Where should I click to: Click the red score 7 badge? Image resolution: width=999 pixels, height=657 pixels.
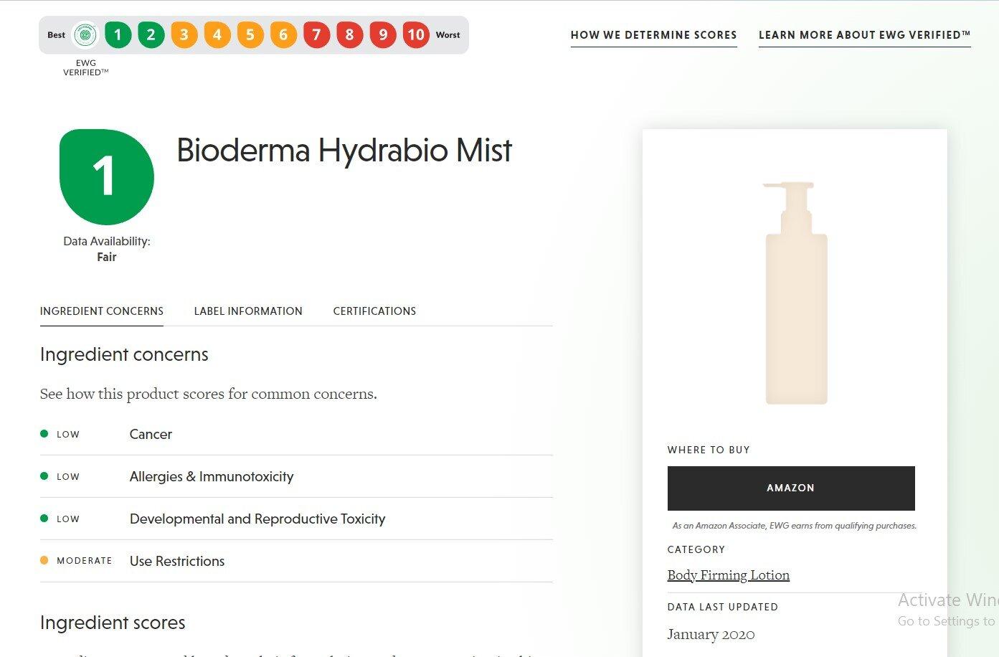pyautogui.click(x=316, y=34)
